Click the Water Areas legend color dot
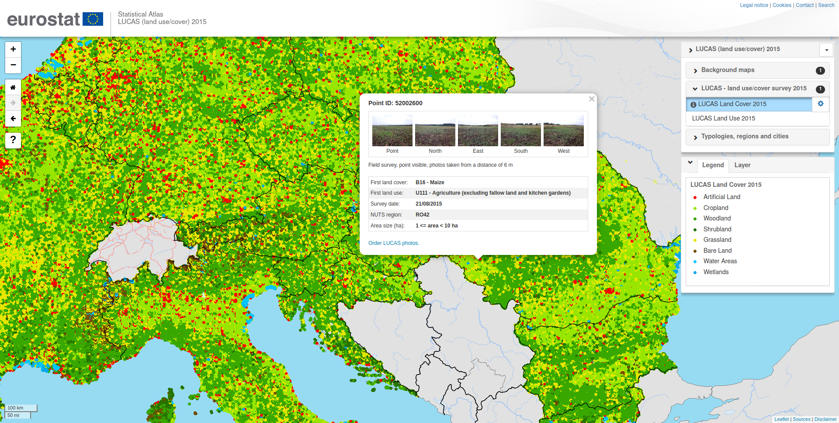 [695, 261]
